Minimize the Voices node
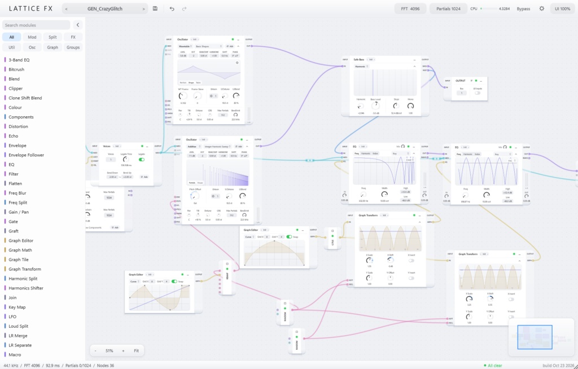The image size is (578, 369). tap(147, 146)
